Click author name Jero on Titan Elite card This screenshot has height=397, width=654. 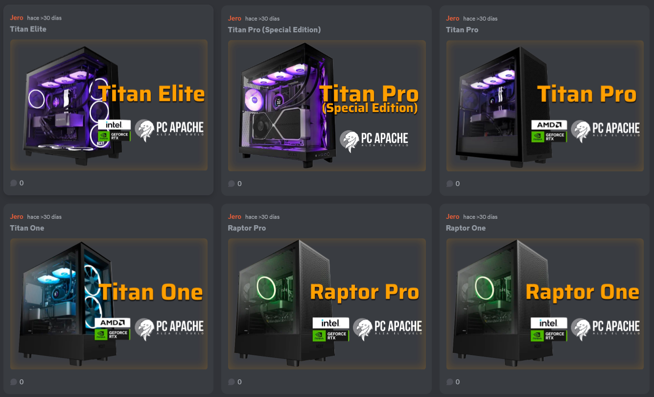17,18
